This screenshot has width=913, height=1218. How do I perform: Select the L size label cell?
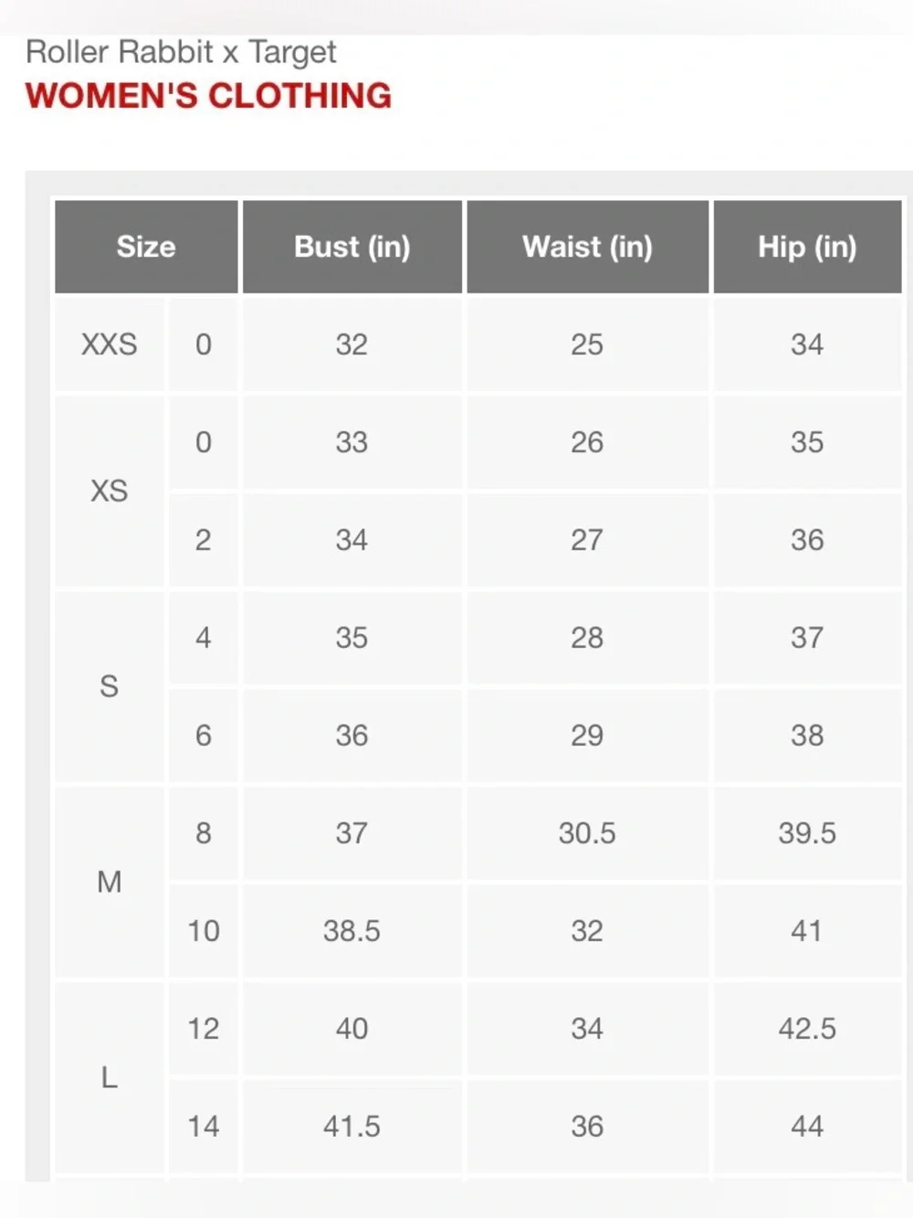click(x=110, y=1077)
